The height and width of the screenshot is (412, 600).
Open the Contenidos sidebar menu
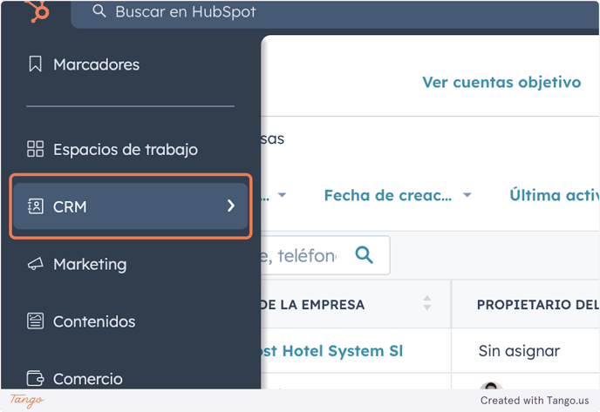coord(94,321)
